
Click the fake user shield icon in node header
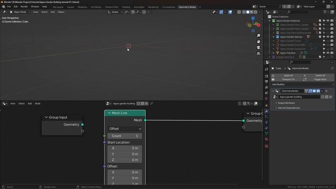pos(139,103)
